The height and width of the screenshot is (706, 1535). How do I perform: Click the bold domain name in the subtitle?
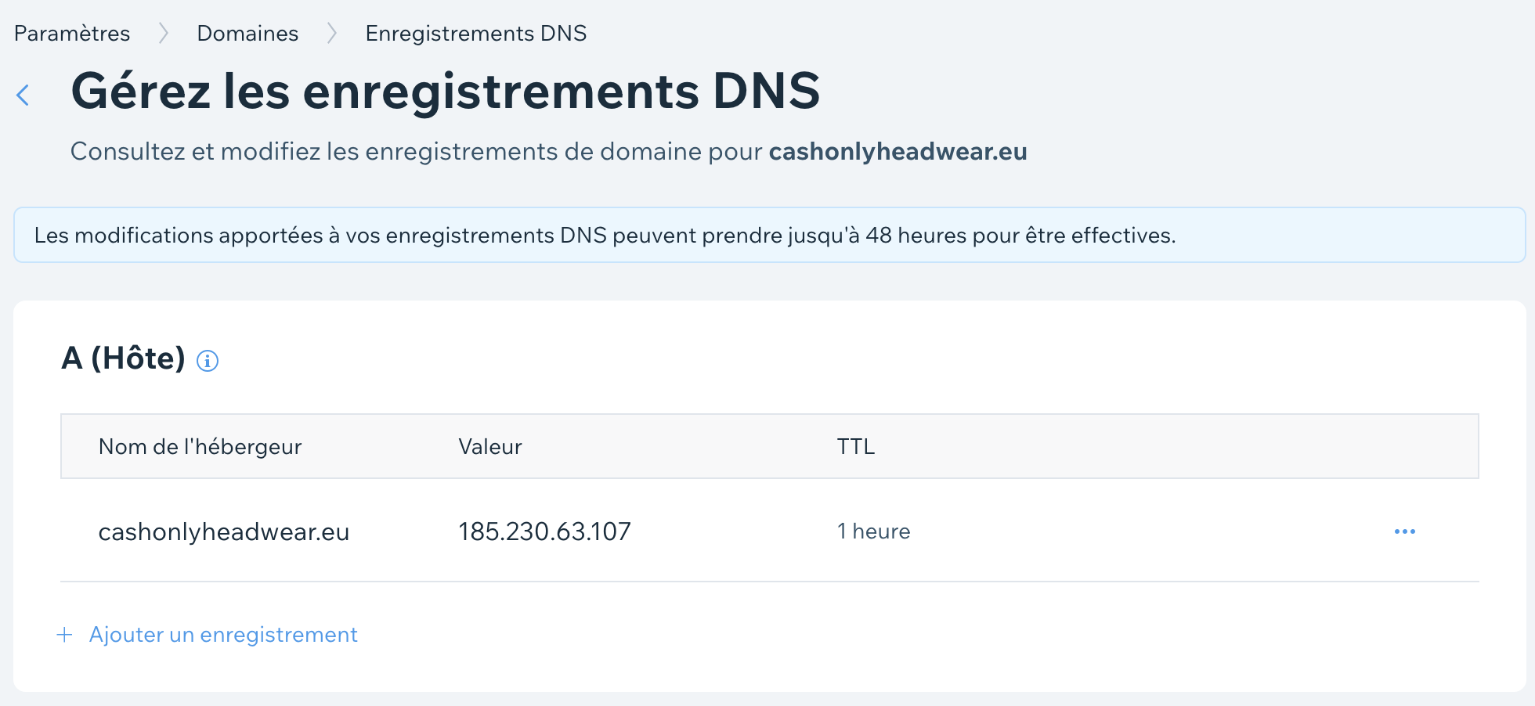tap(898, 152)
